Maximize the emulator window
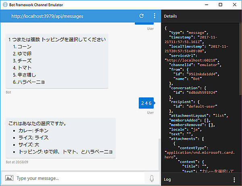Viewport: 242px width, 186px height. point(220,4)
